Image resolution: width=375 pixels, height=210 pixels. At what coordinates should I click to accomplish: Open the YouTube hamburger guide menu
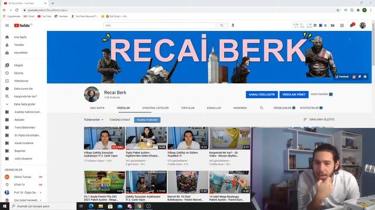7,26
